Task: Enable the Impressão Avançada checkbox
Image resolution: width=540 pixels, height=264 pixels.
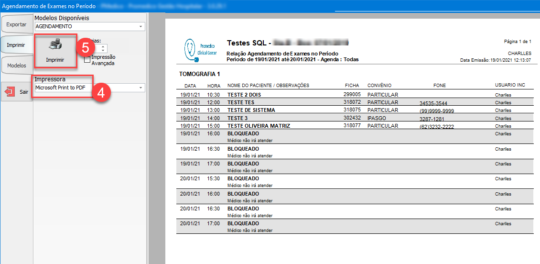Action: tap(86, 60)
